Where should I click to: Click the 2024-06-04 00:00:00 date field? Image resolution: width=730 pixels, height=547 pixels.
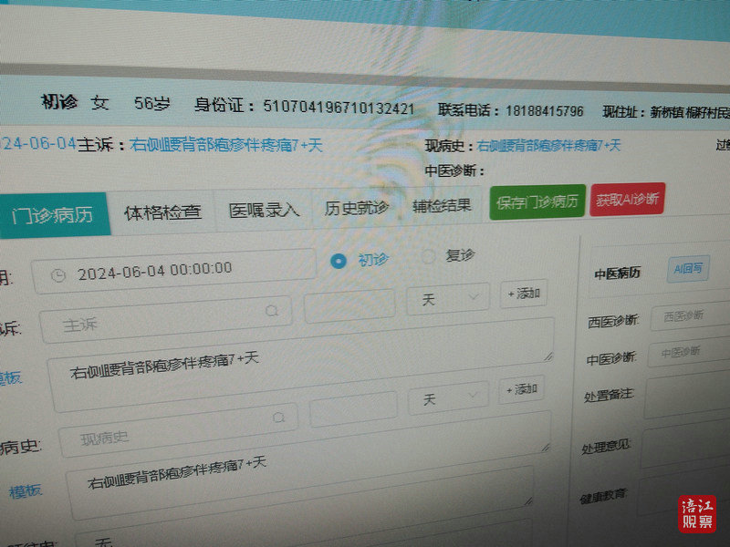point(173,270)
